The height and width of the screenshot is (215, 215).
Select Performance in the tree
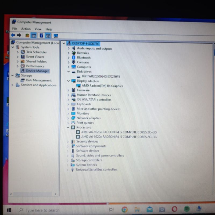35,66
